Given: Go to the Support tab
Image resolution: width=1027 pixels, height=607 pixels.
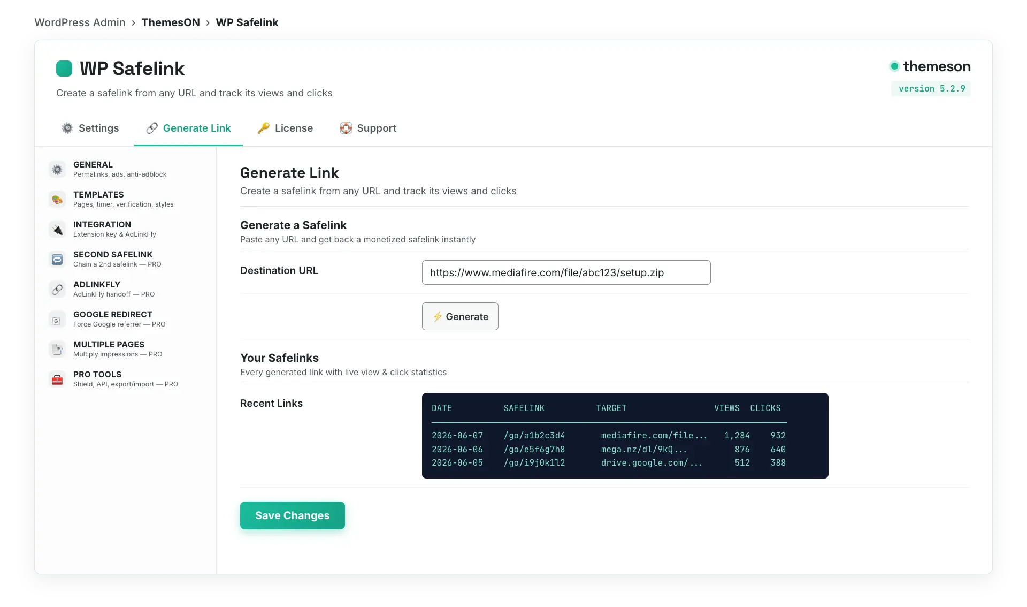Looking at the screenshot, I should tap(368, 128).
